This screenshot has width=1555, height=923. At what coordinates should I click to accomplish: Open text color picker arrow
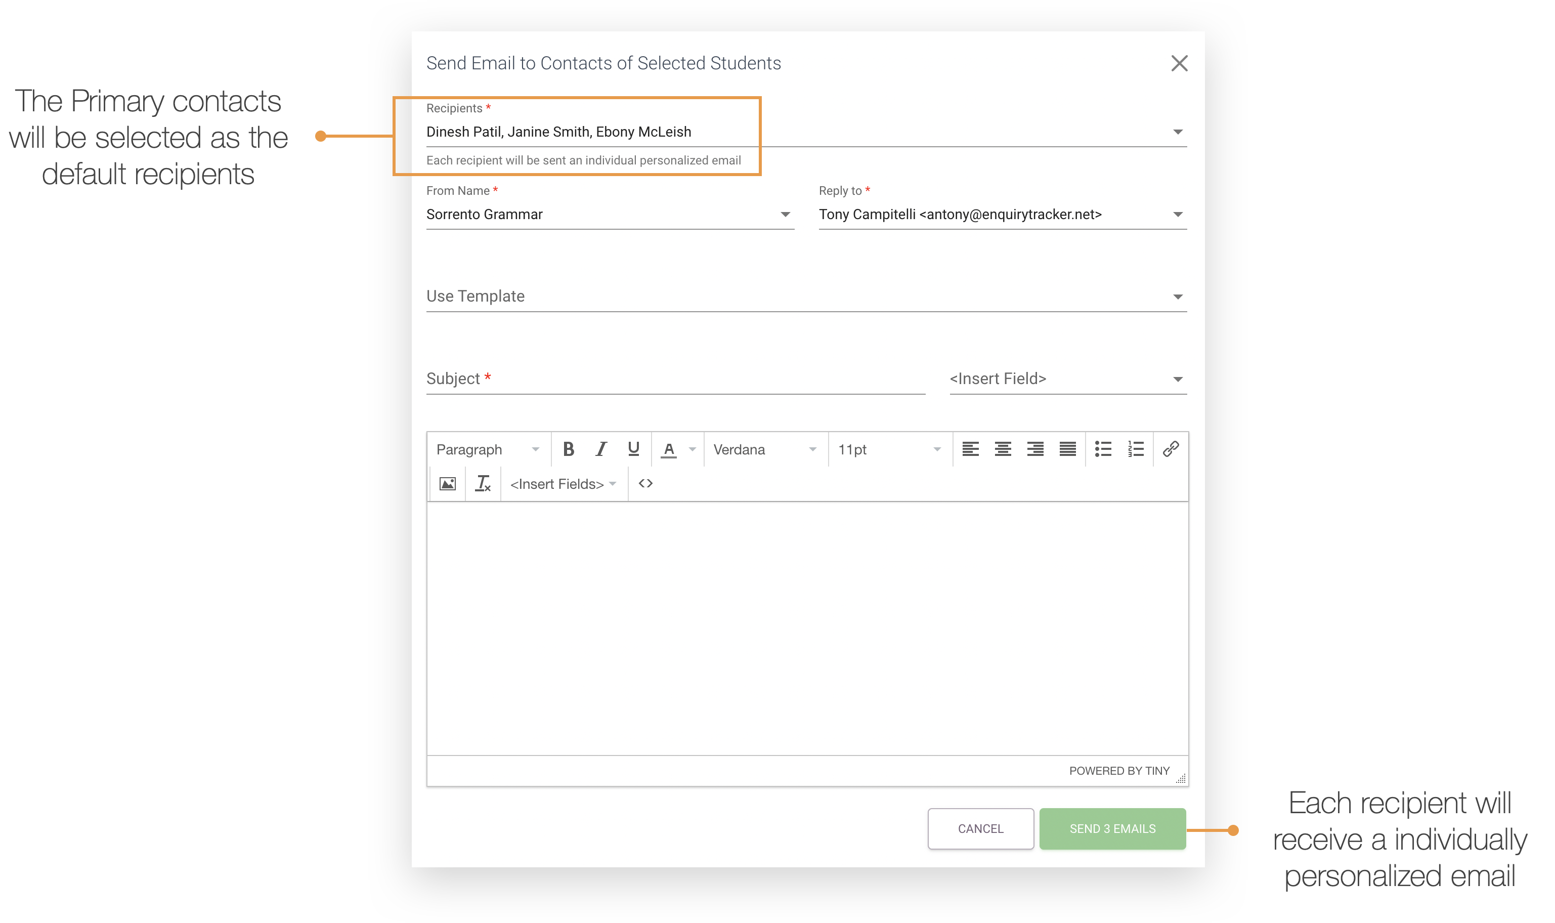pyautogui.click(x=692, y=449)
